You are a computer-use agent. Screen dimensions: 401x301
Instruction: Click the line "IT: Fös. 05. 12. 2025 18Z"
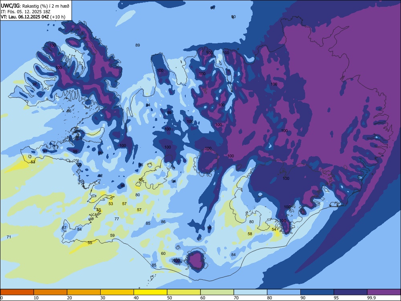click(25, 12)
